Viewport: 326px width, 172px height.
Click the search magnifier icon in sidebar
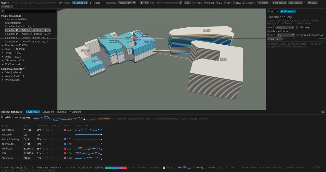pos(3,11)
